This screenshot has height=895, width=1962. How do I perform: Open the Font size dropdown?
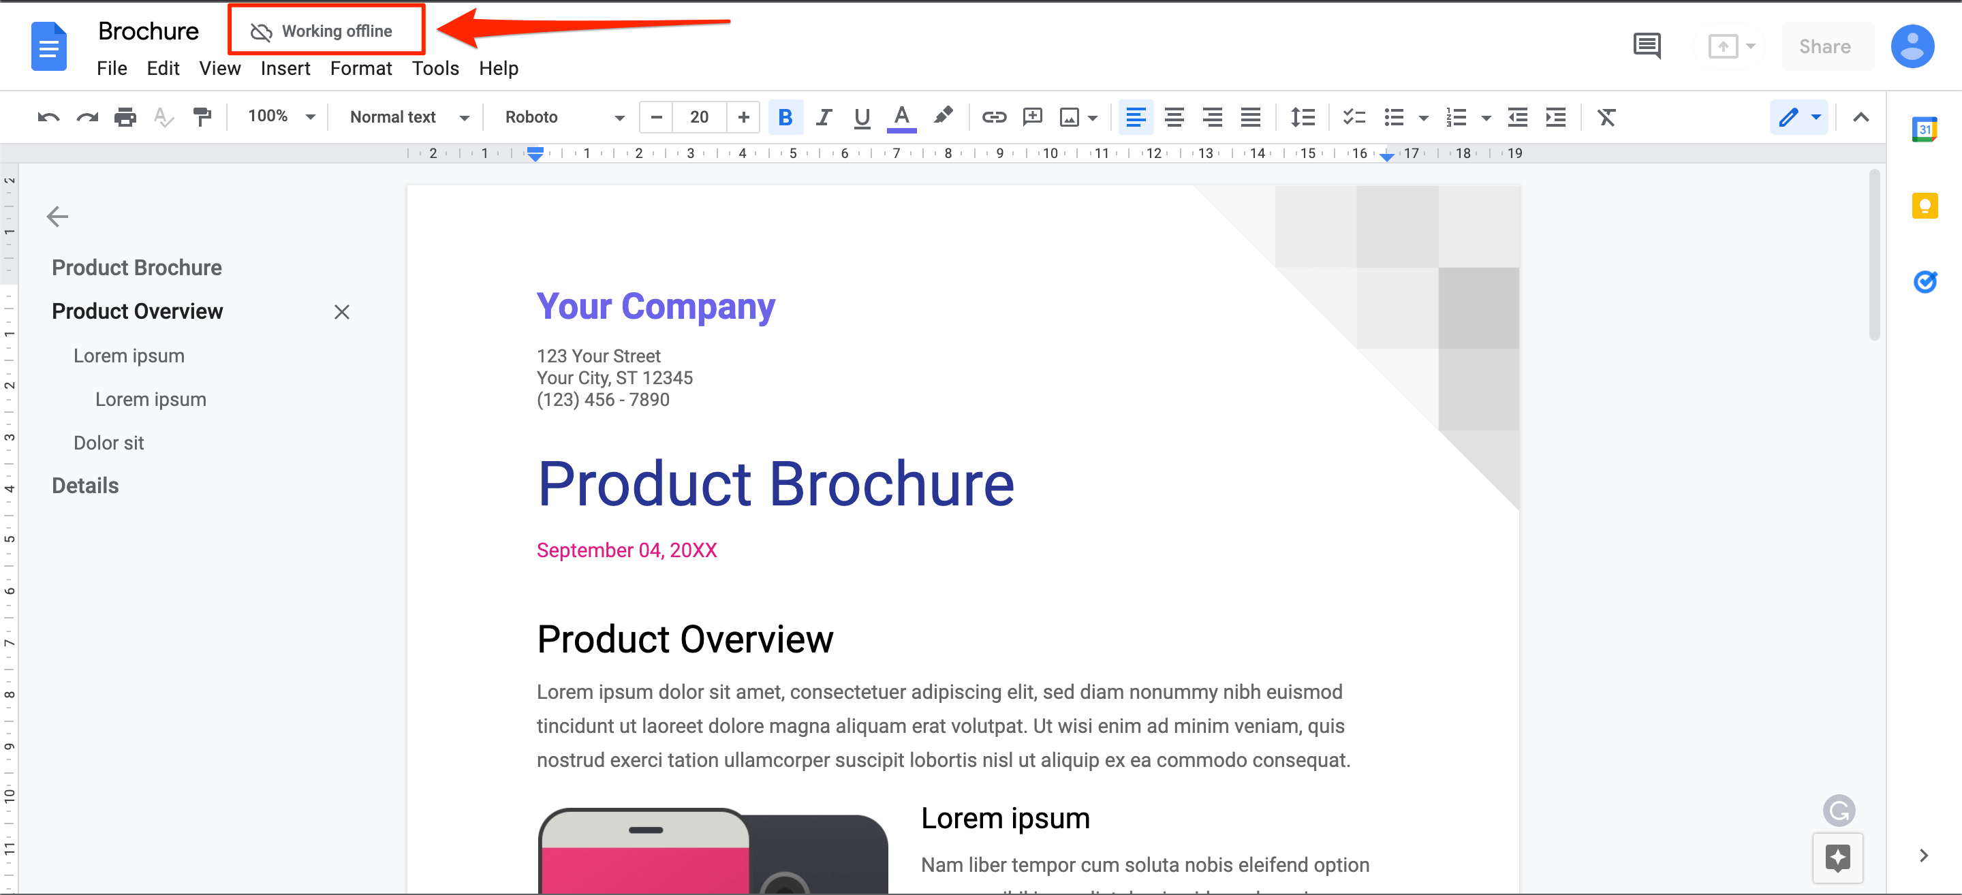(697, 118)
